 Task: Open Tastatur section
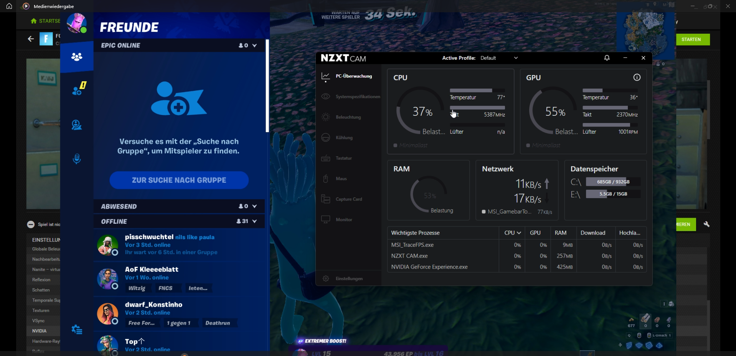tap(344, 158)
